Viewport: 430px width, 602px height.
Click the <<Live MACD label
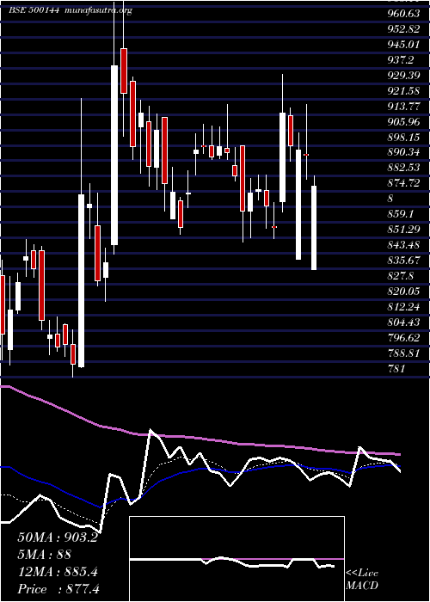click(362, 580)
